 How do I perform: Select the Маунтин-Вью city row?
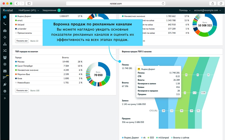pos(49,74)
